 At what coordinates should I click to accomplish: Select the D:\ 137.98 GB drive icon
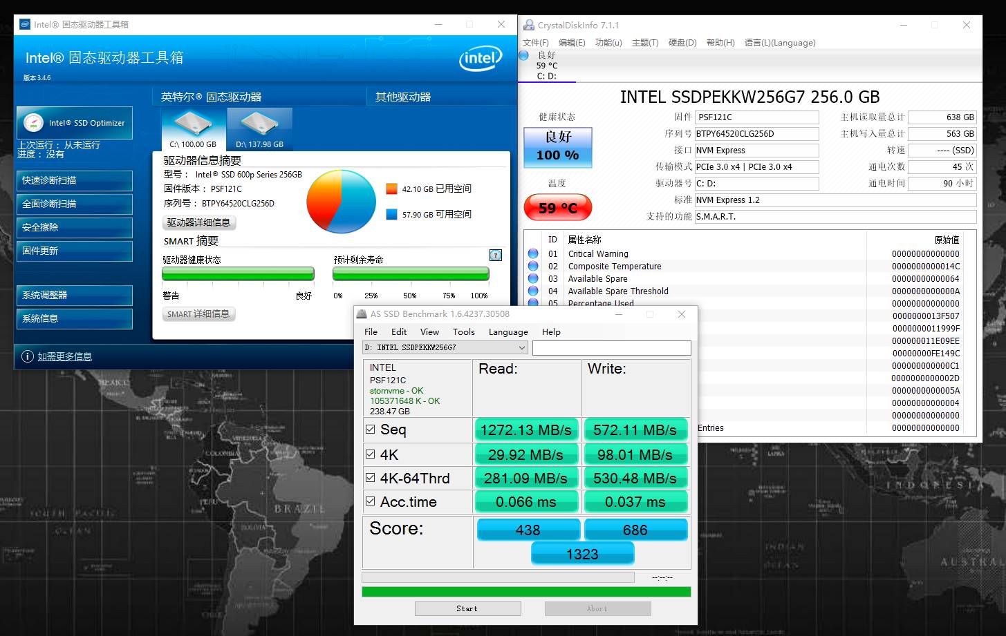pos(259,129)
